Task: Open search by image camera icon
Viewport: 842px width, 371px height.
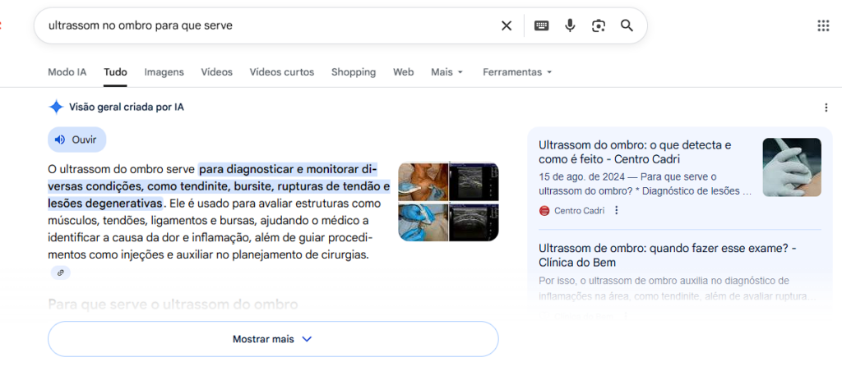Action: tap(598, 25)
